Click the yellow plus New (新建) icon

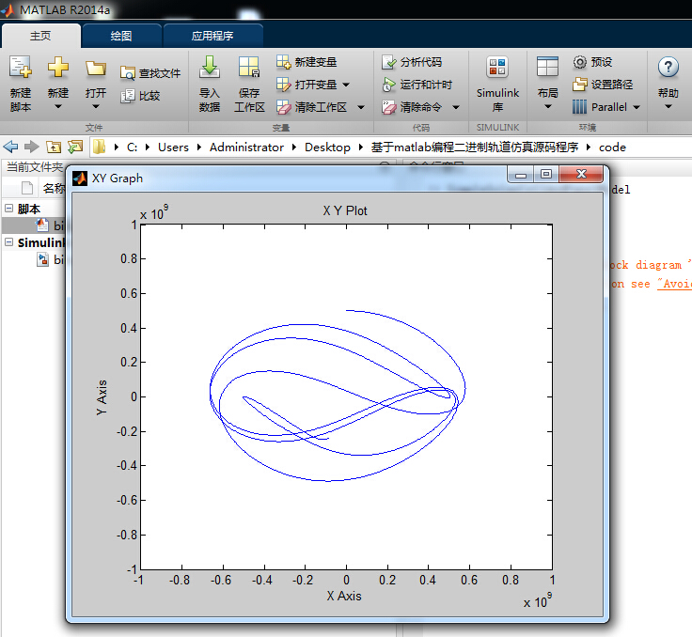tap(58, 67)
